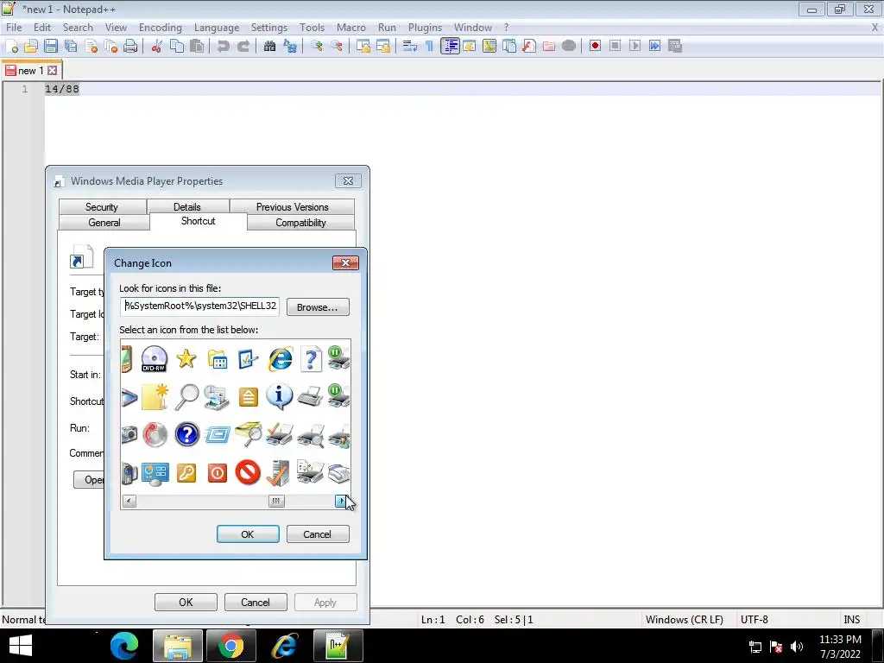Viewport: 884px width, 663px height.
Task: Click the volume speaker tray icon
Action: pyautogui.click(x=797, y=647)
